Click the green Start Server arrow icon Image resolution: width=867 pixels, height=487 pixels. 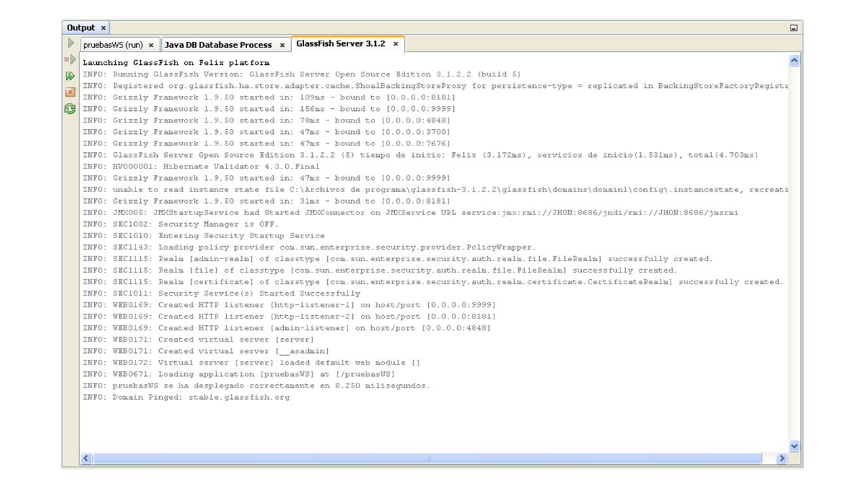70,43
